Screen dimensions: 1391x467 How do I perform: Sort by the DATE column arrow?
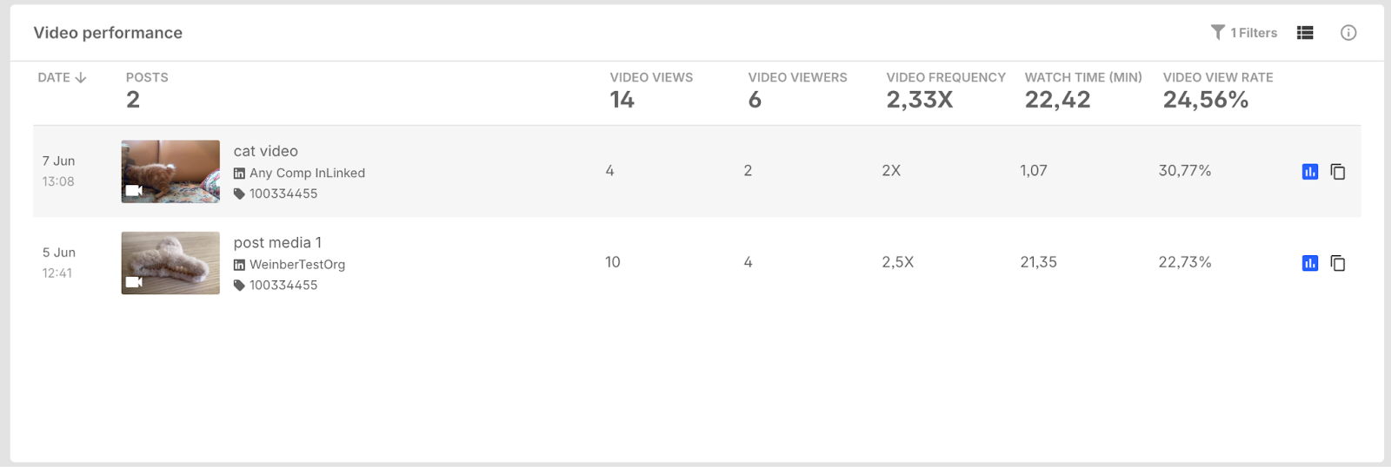point(81,77)
